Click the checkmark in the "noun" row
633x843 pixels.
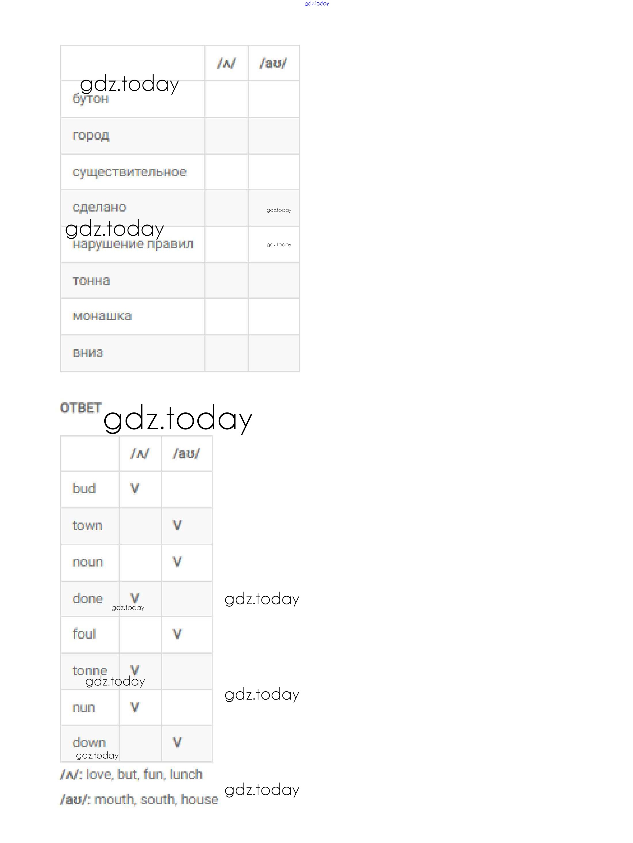[177, 562]
